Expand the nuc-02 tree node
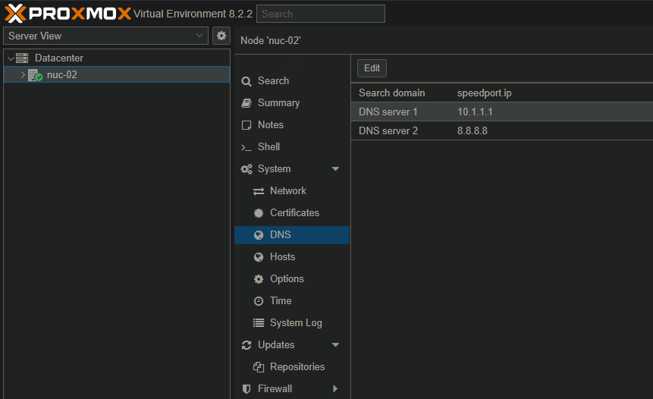 pos(23,75)
